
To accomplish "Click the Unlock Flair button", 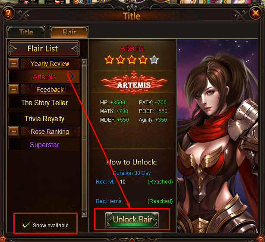I will click(132, 219).
